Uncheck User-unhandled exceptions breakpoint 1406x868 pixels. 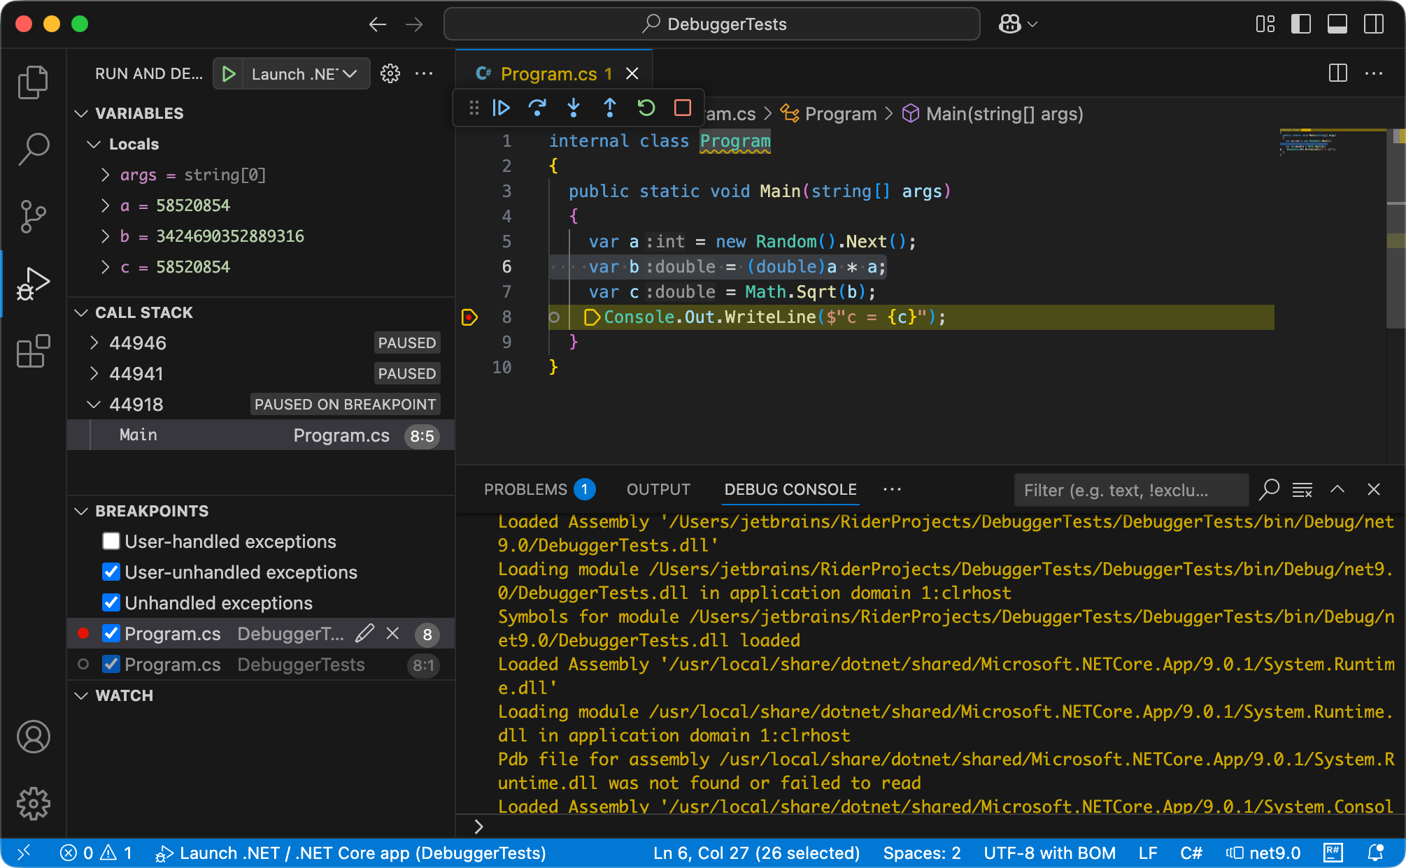(111, 572)
